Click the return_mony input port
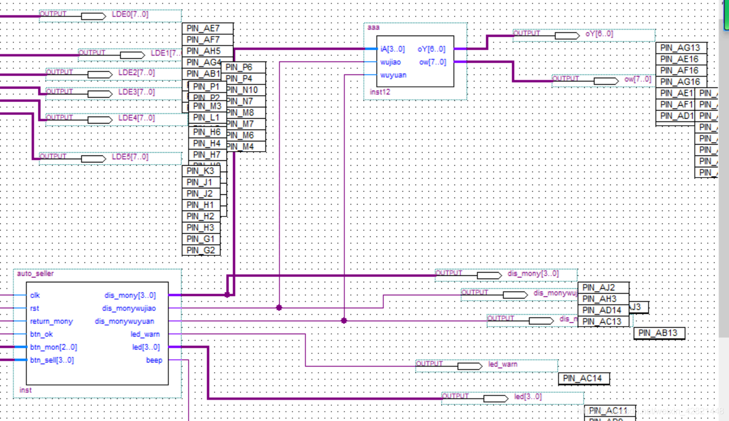Viewport: 729px width, 421px height. (51, 321)
